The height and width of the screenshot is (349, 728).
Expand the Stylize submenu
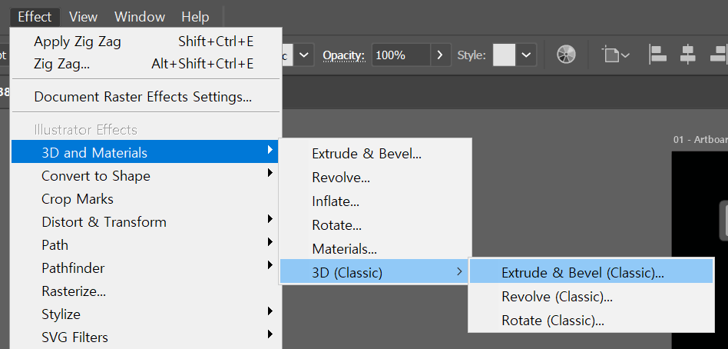146,314
